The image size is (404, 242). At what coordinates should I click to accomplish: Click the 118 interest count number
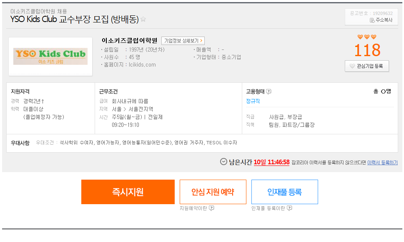[367, 50]
